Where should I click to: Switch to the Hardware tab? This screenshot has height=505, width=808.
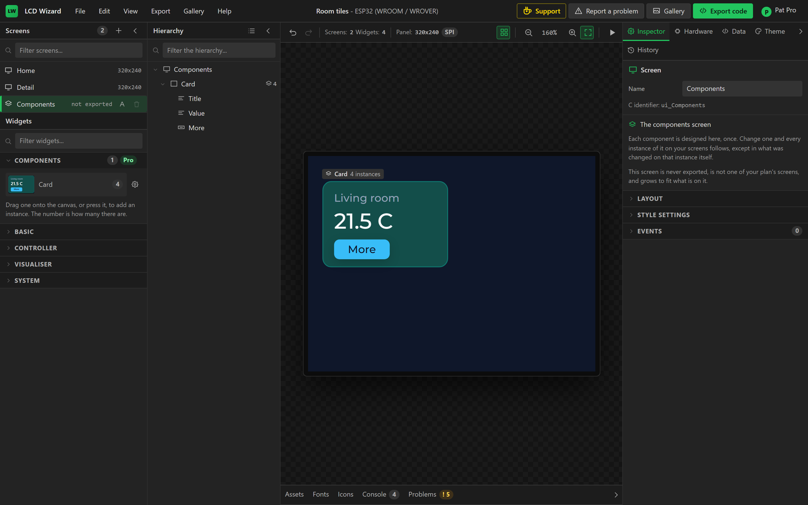pyautogui.click(x=694, y=31)
